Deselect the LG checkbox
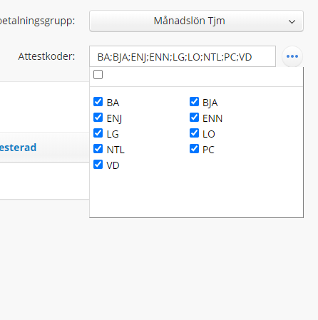The height and width of the screenshot is (320, 318). pyautogui.click(x=98, y=133)
